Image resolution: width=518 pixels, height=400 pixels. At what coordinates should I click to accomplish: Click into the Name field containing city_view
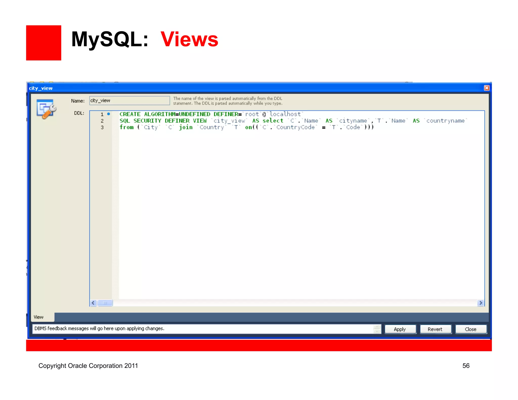pos(129,100)
